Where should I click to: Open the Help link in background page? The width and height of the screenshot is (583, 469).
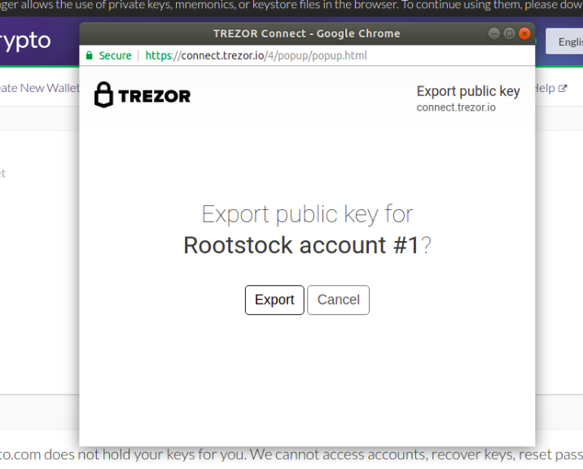550,88
